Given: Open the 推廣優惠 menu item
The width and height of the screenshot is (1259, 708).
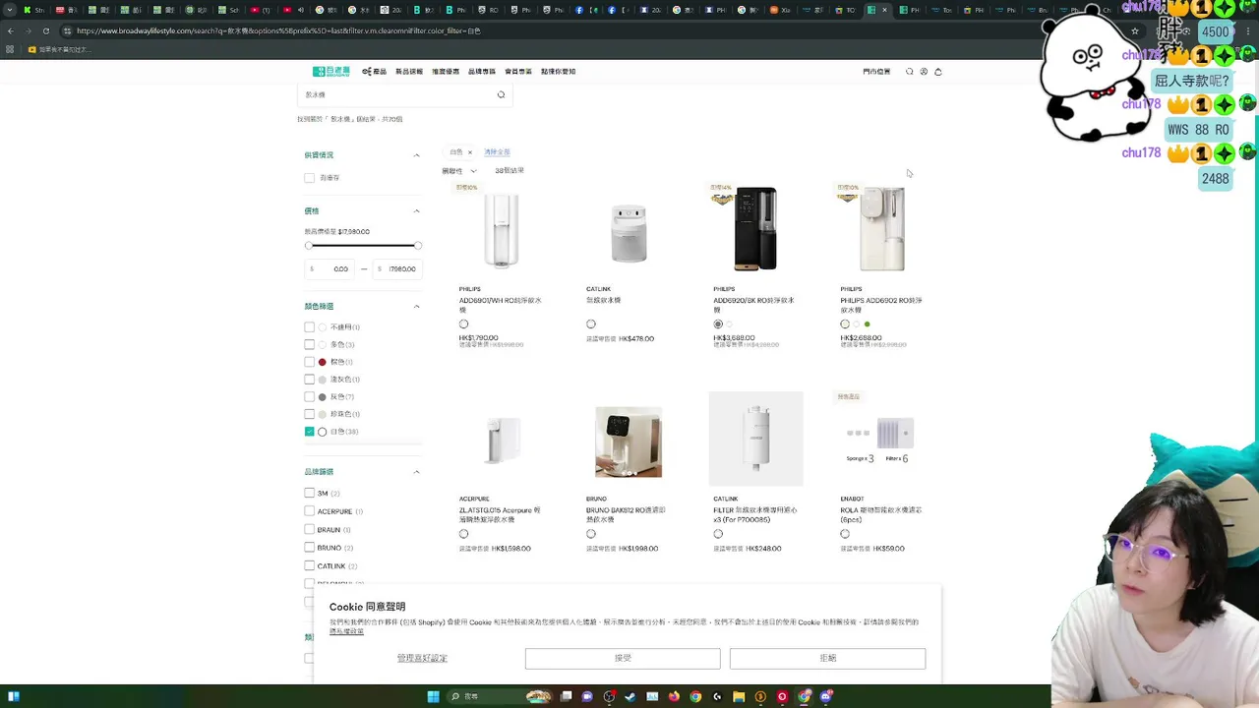Looking at the screenshot, I should [446, 72].
